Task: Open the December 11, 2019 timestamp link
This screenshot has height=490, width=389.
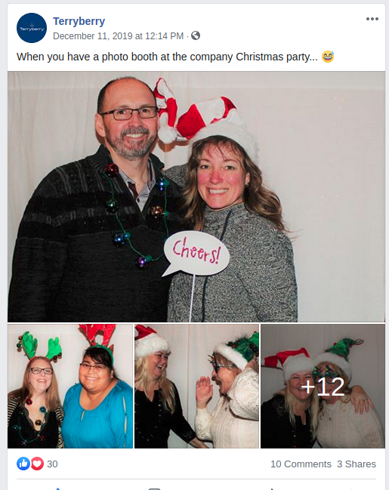Action: [118, 36]
